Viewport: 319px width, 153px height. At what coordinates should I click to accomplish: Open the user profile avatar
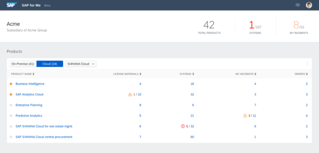point(309,5)
